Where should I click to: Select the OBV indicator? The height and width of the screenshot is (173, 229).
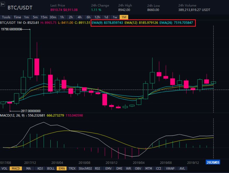138,168
